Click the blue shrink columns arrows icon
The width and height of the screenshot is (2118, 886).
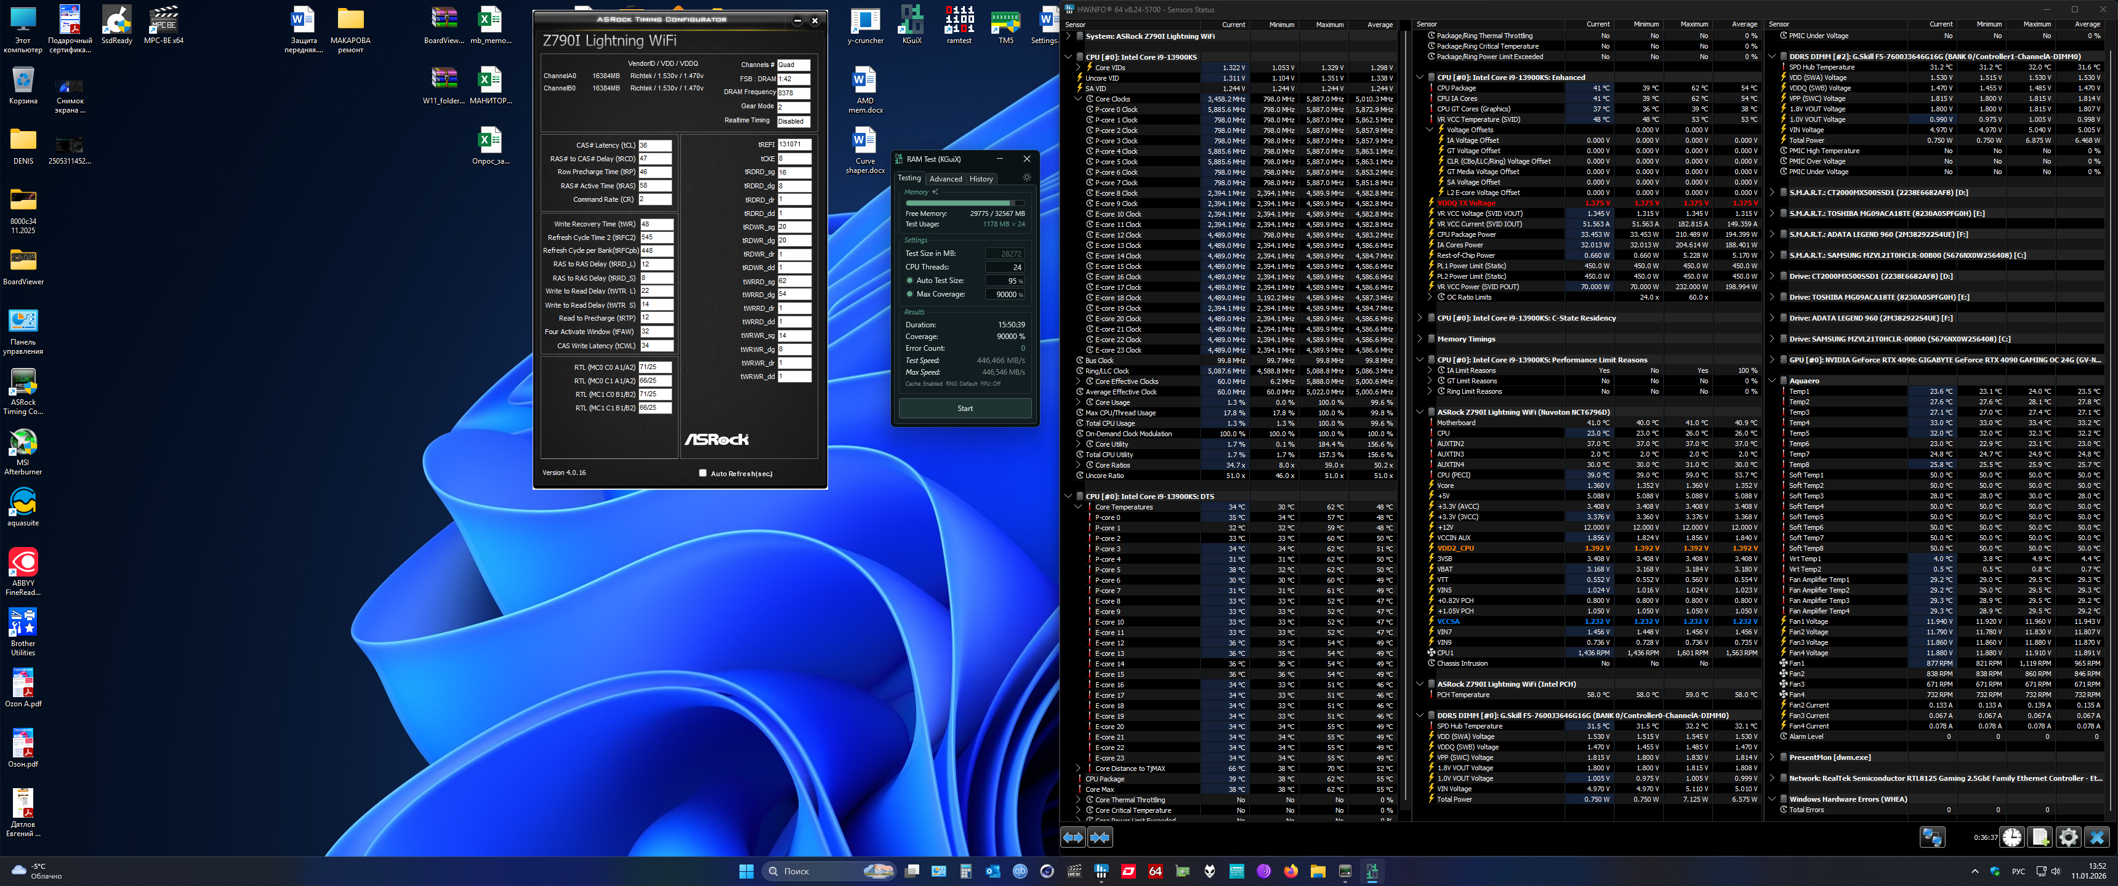click(1100, 837)
